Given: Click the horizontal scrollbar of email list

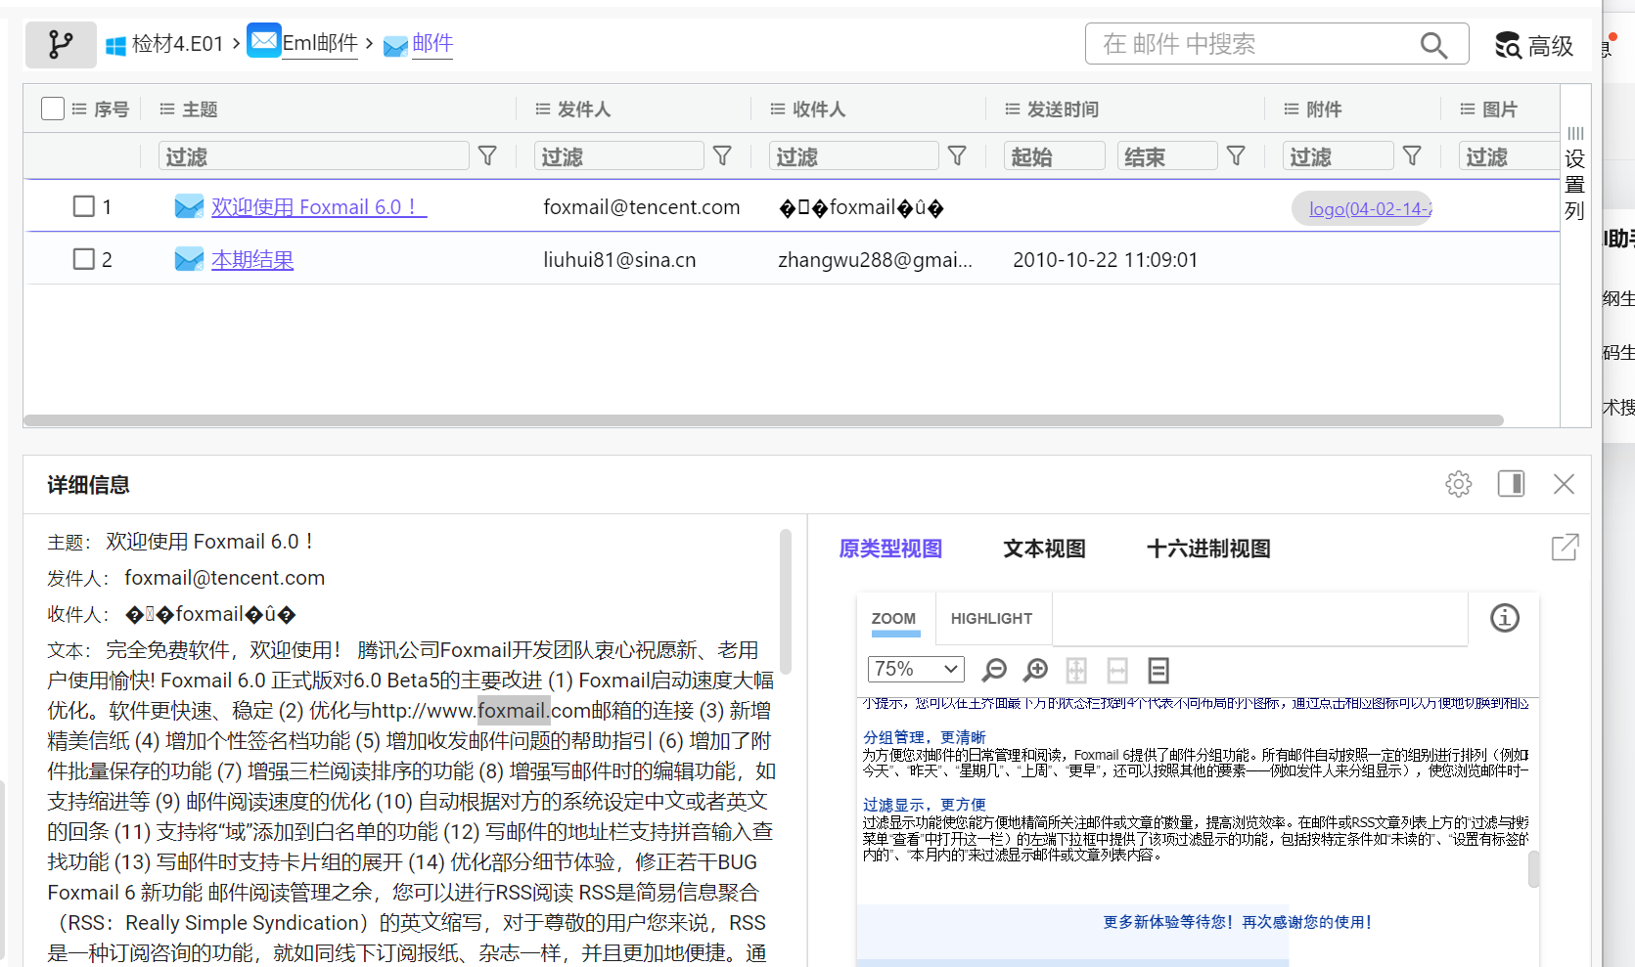Looking at the screenshot, I should (763, 420).
